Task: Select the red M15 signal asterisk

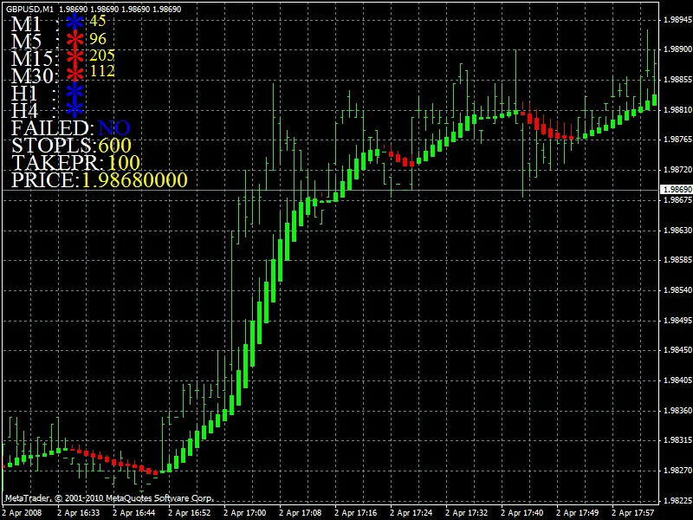Action: pyautogui.click(x=75, y=57)
